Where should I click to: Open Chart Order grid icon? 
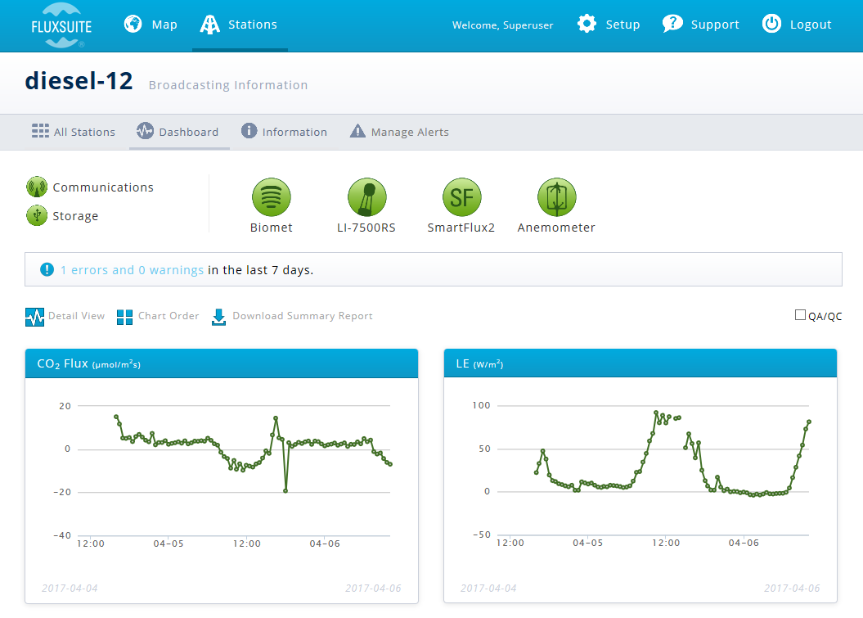click(124, 317)
